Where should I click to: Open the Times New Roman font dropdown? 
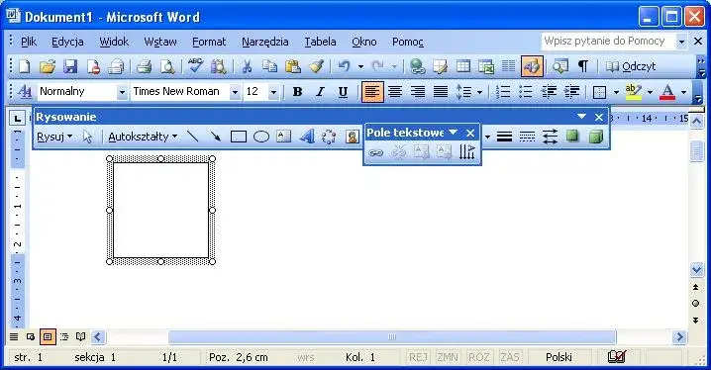coord(235,92)
